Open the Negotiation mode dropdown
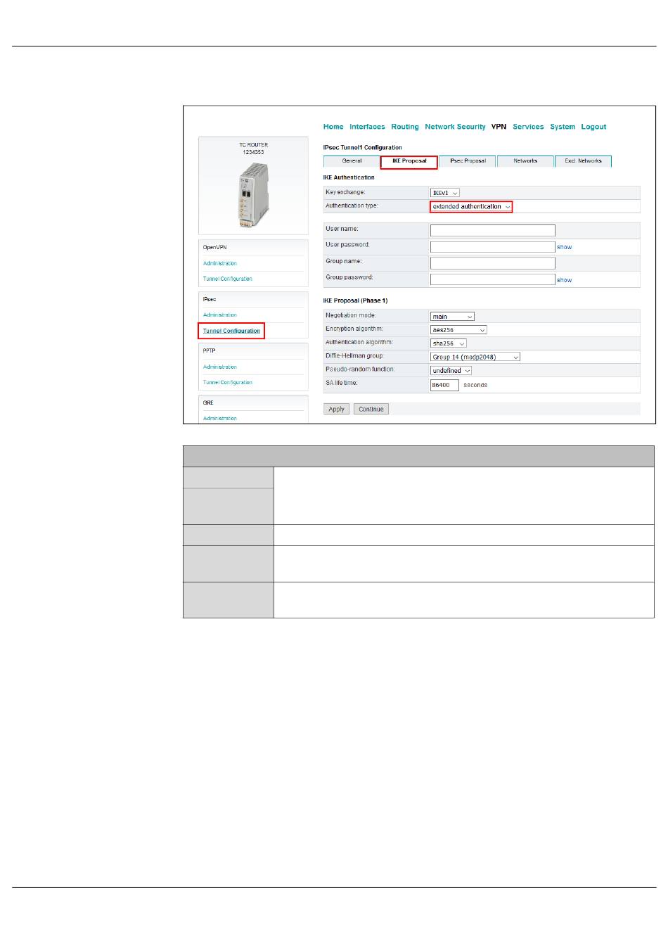This screenshot has width=668, height=931. (x=452, y=317)
